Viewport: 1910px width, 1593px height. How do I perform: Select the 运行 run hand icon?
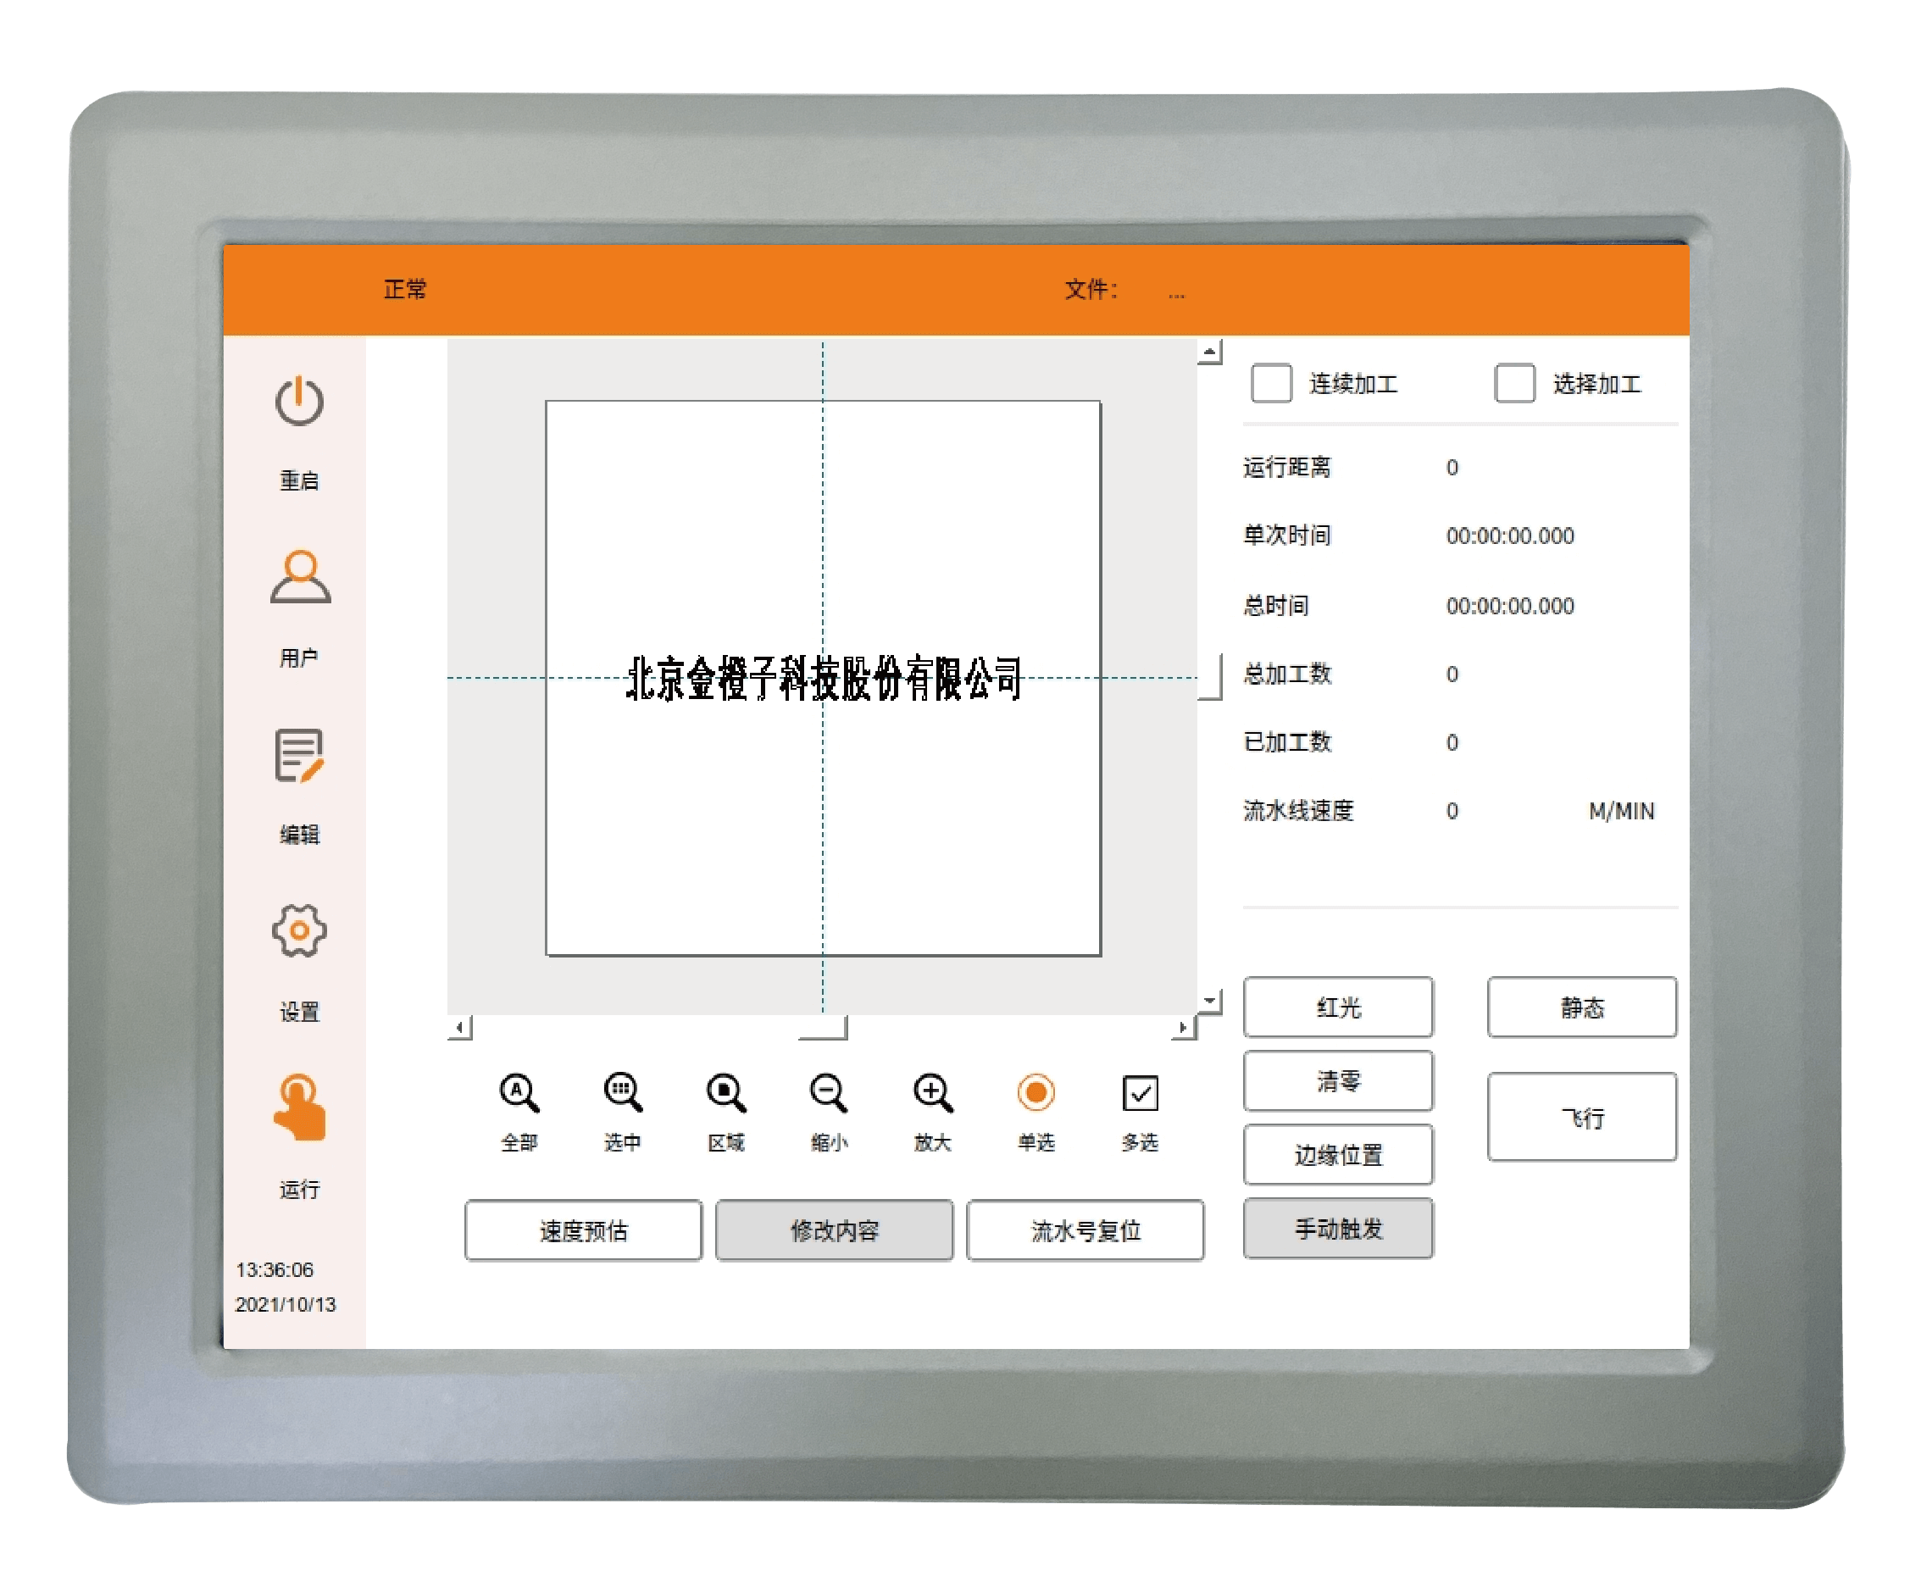(x=299, y=1107)
